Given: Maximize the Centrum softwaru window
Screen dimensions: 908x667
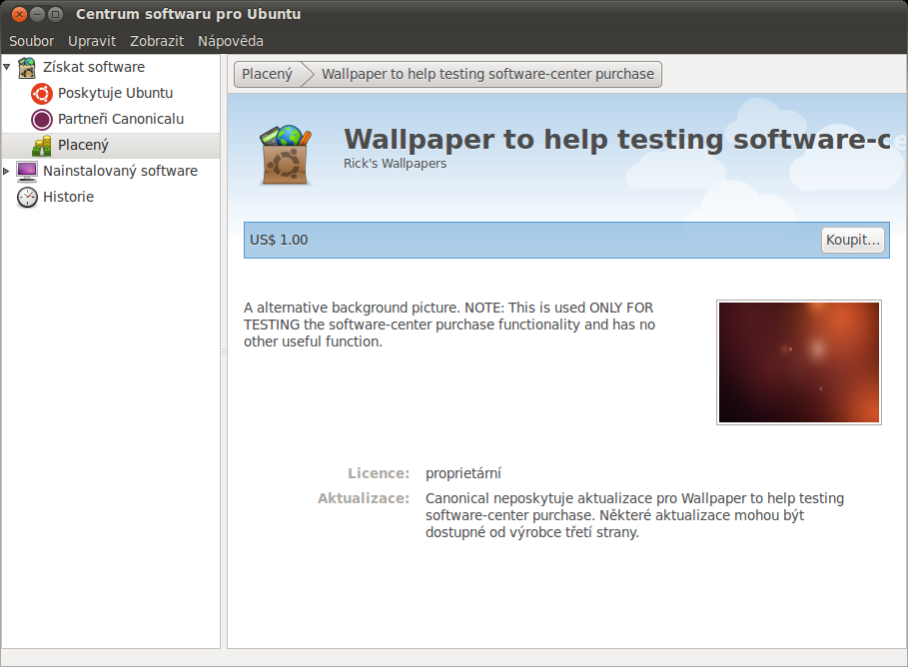Looking at the screenshot, I should click(x=55, y=14).
